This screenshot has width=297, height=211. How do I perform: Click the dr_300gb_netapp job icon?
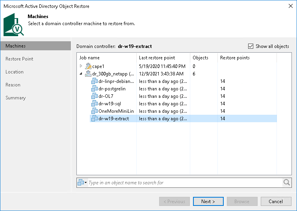point(88,73)
